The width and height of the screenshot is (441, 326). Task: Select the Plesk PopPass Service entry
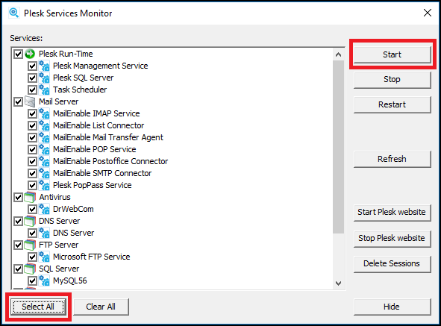(93, 185)
